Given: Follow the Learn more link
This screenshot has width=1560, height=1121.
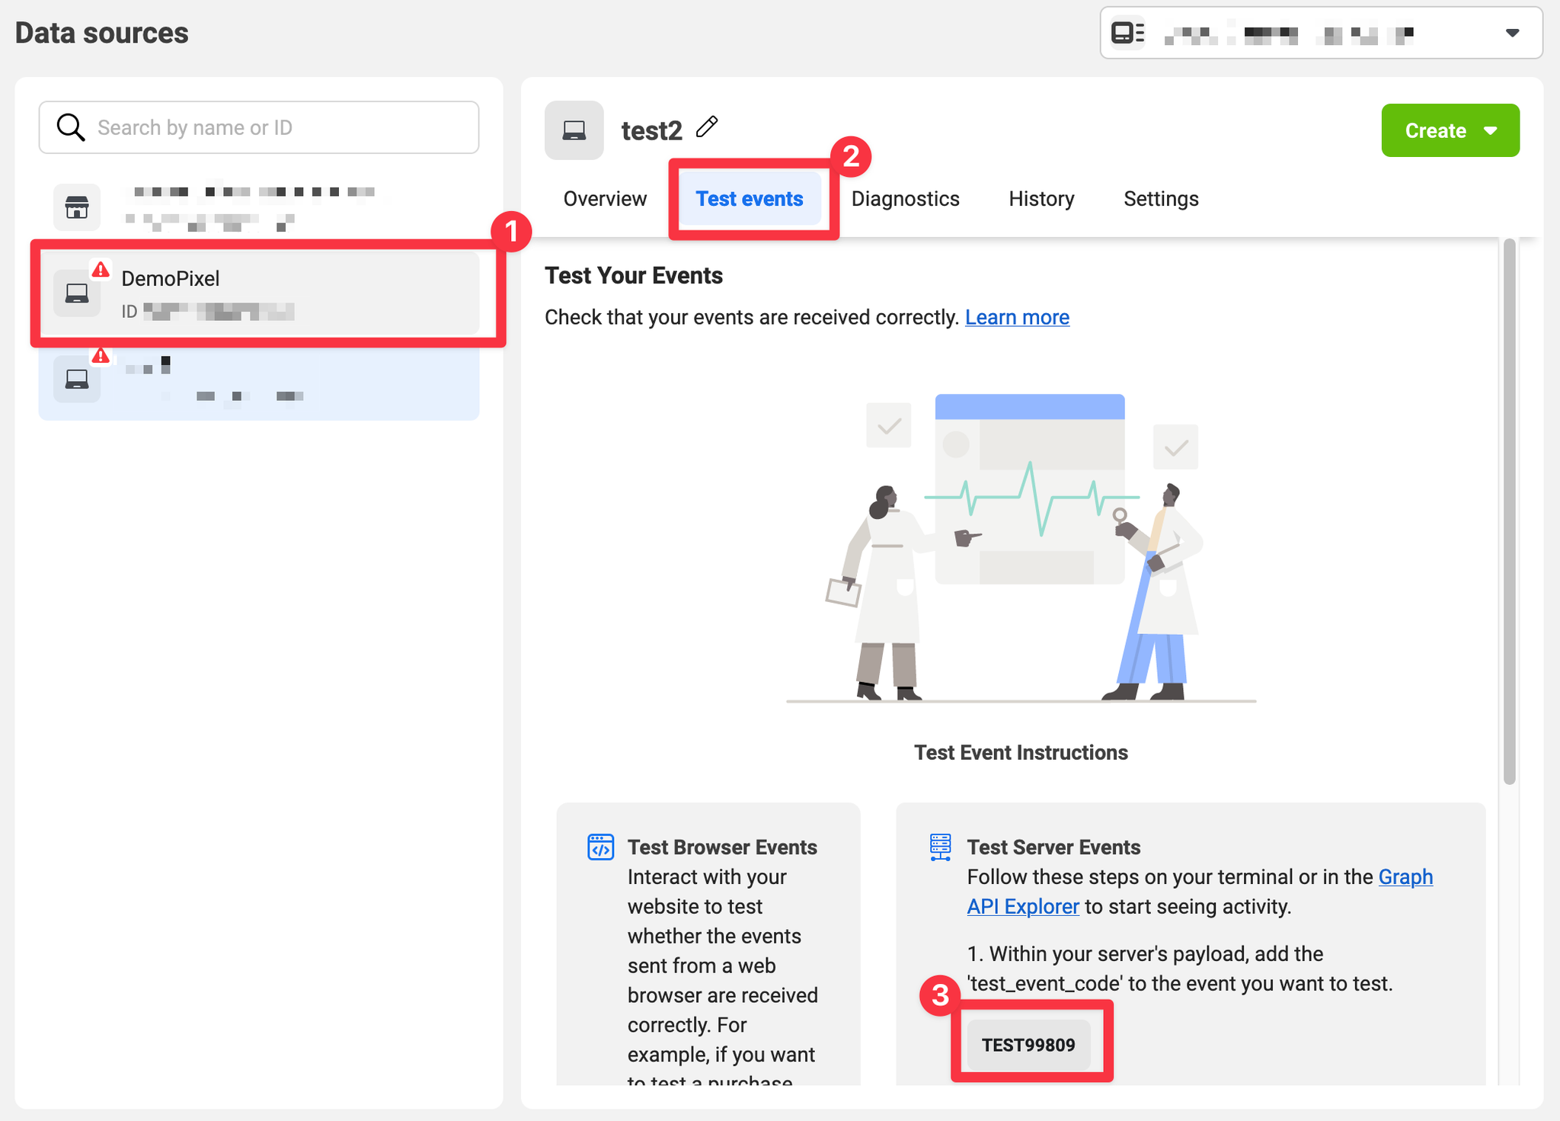Looking at the screenshot, I should (x=1017, y=317).
